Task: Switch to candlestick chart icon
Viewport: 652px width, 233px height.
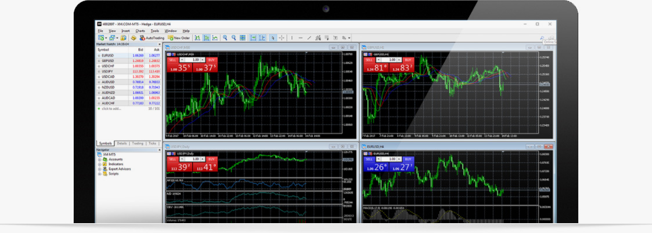Action: [207, 38]
